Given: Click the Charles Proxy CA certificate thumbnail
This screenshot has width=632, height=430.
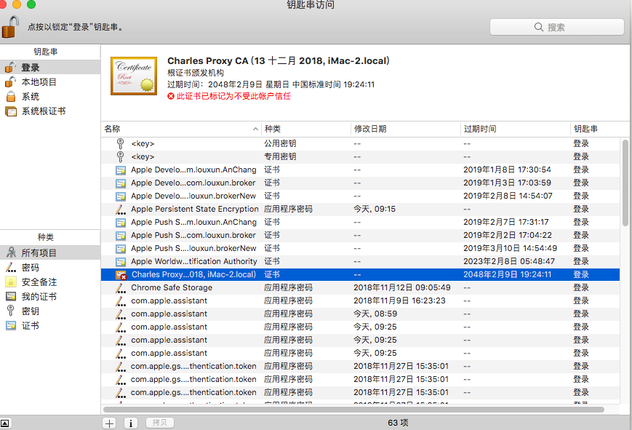Looking at the screenshot, I should (x=133, y=76).
